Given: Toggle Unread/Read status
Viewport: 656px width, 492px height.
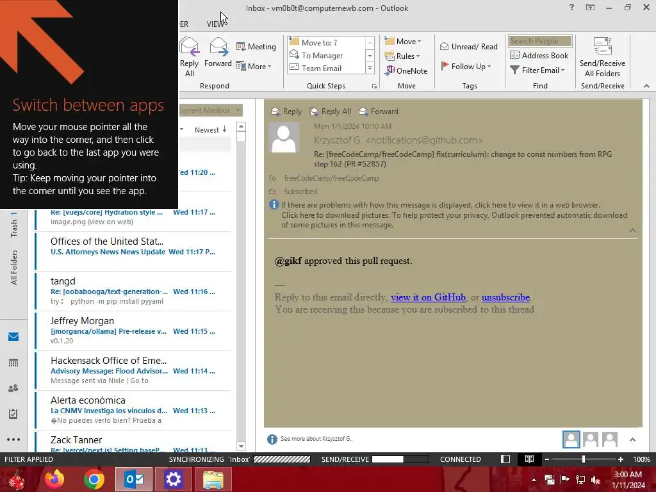Looking at the screenshot, I should pos(468,46).
